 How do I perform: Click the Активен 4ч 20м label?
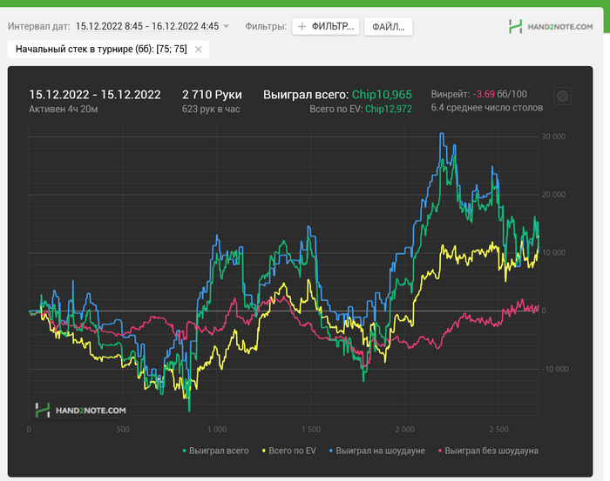[64, 109]
